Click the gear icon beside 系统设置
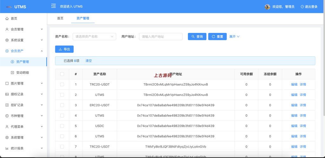The width and height of the screenshot is (325, 158). [7, 40]
